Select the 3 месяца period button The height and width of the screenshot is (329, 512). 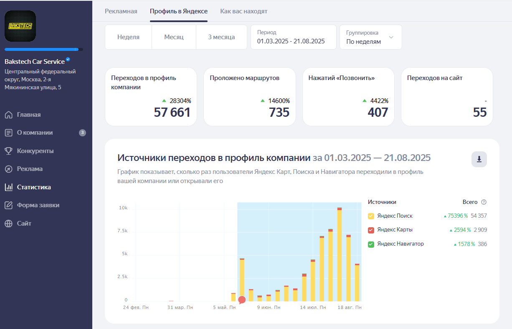pyautogui.click(x=221, y=37)
